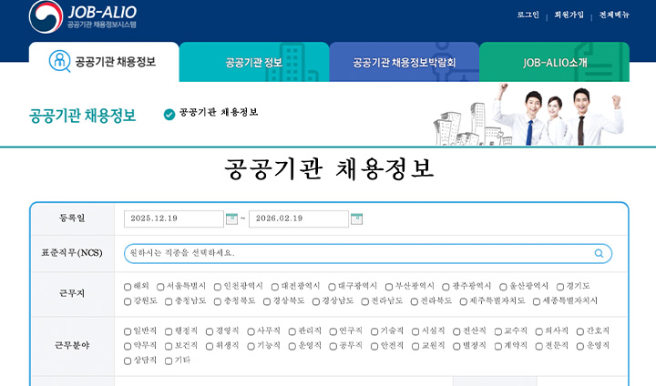Screen dimensions: 656x386
Task: Select the 전라북도 checkbox
Action: [415, 301]
